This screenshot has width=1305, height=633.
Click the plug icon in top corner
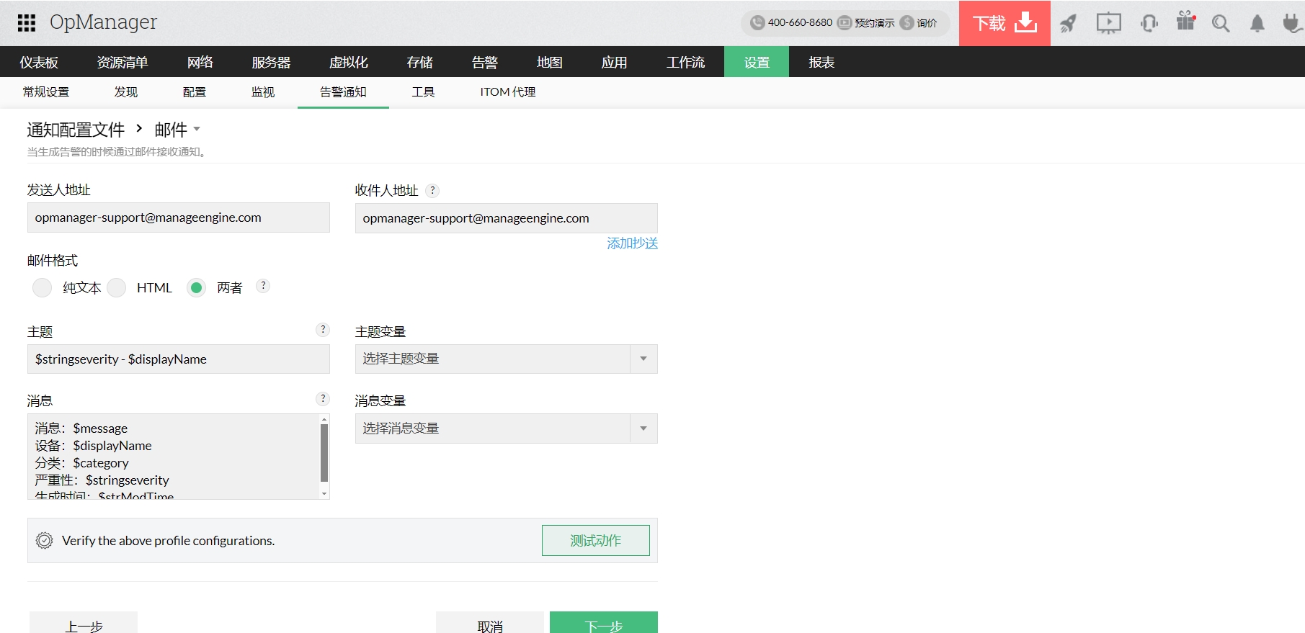pos(1292,23)
